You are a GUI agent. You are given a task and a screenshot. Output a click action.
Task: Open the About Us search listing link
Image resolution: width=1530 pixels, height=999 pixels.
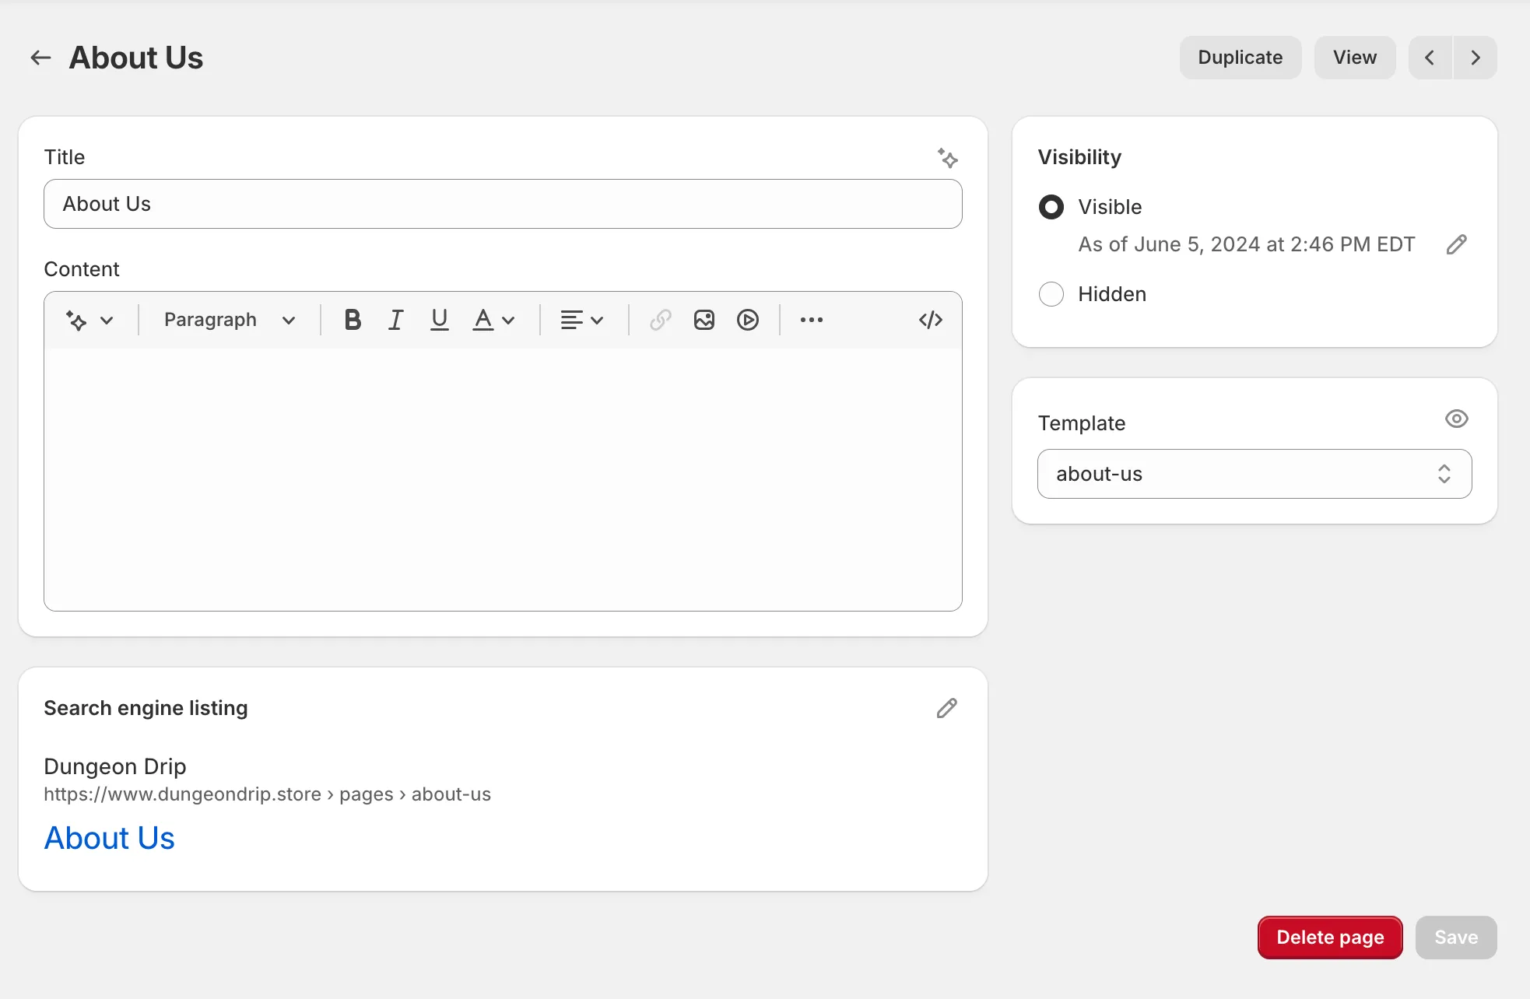[109, 837]
